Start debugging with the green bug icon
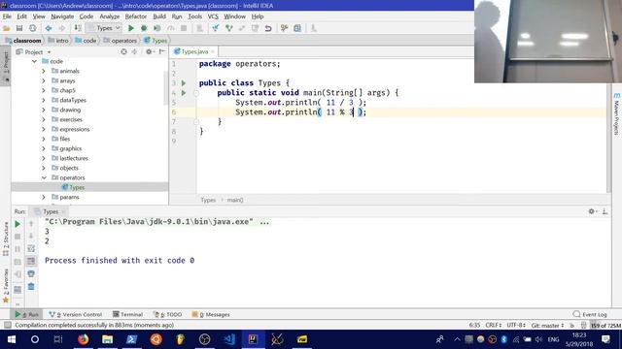Screen dimensions: 622x349 144,28
